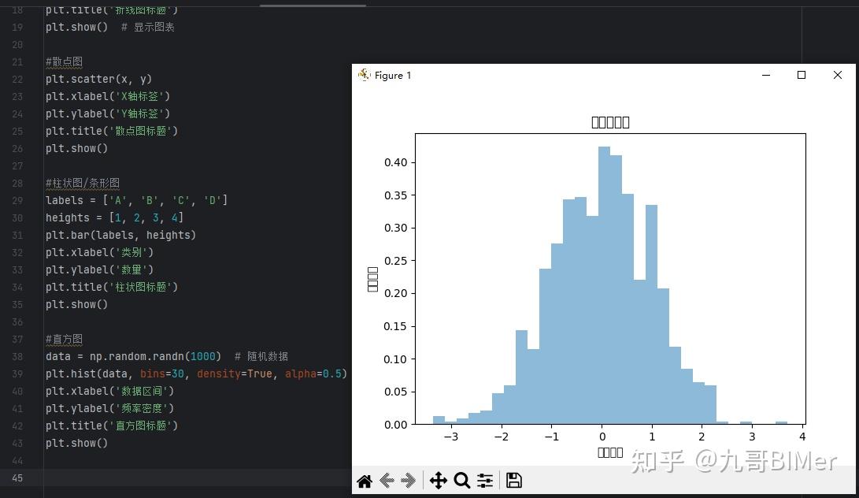Click the empty editor line 45
The height and width of the screenshot is (498, 859).
[x=197, y=478]
